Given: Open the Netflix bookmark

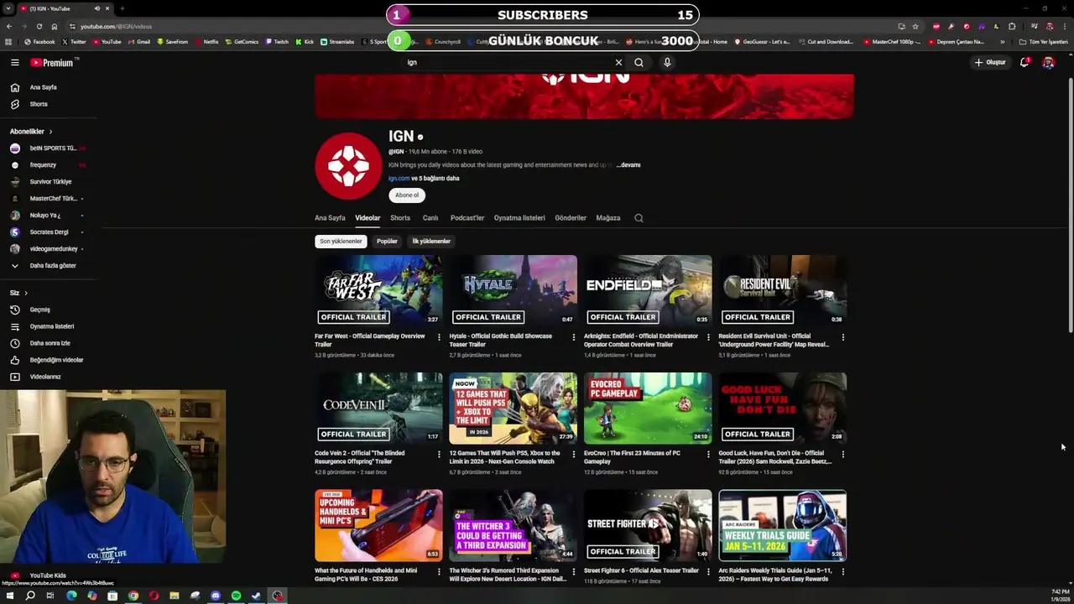Looking at the screenshot, I should [206, 42].
